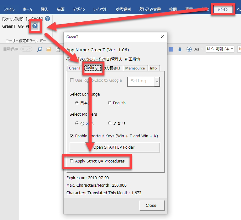Enable Apply Strict QA Procedures checkbox

72,161
